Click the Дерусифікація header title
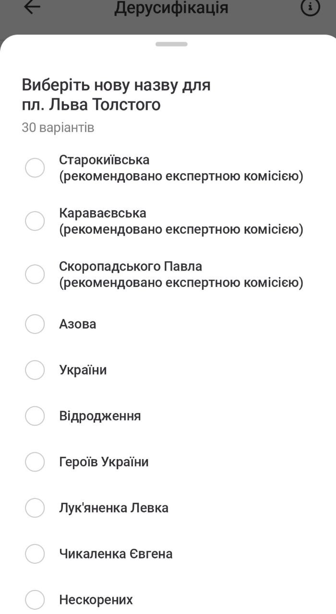The image size is (336, 614). click(x=171, y=8)
